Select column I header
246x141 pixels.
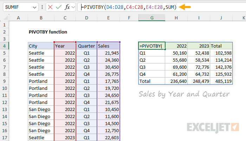[199, 18]
